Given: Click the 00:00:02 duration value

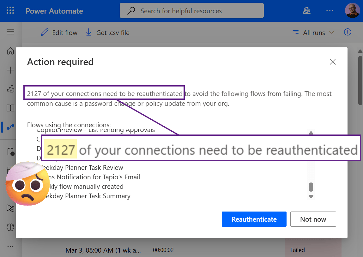Looking at the screenshot, I should [163, 250].
